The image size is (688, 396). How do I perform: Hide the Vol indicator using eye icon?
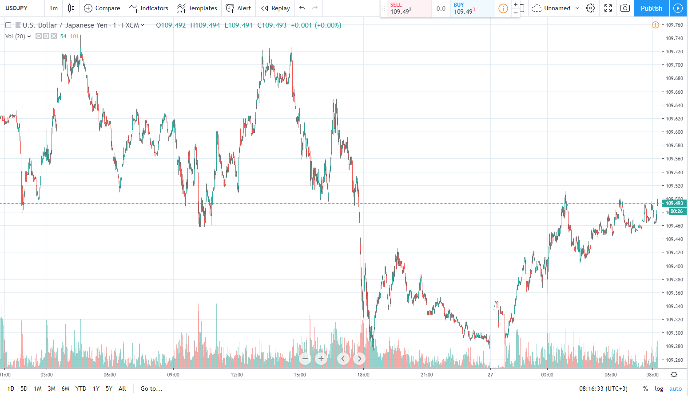click(39, 36)
